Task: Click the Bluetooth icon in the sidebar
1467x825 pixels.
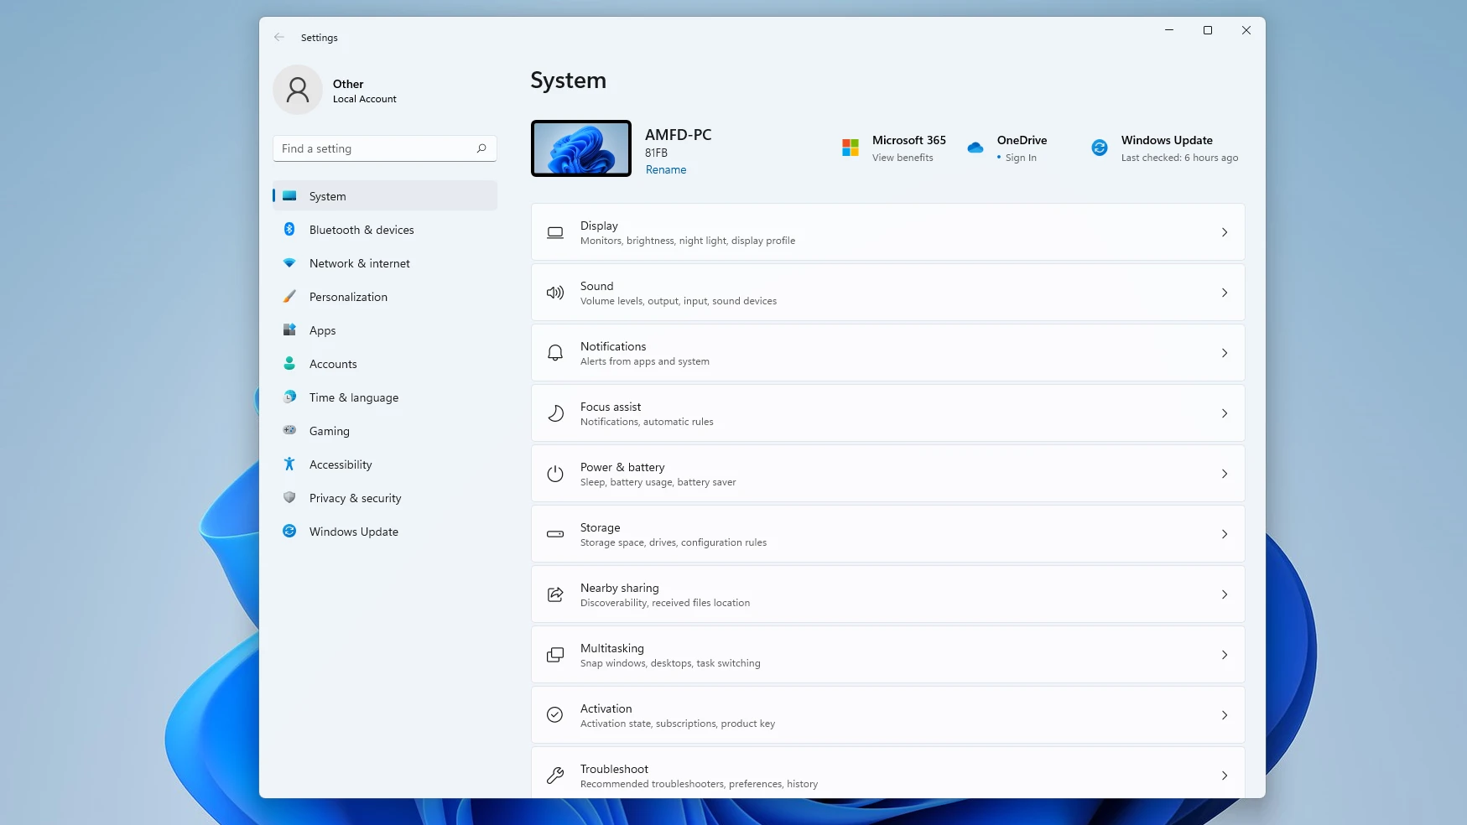Action: coord(289,229)
